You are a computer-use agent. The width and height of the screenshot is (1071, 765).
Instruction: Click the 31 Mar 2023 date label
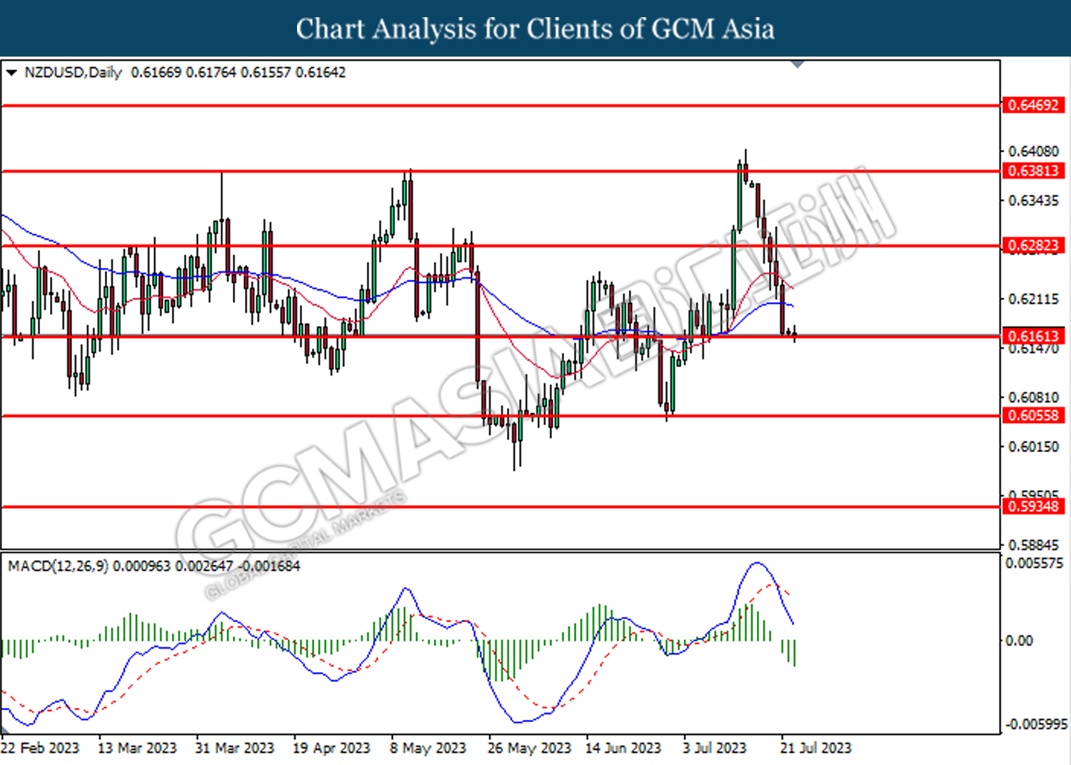click(x=235, y=748)
